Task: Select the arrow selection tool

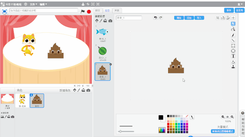Action: [233, 24]
